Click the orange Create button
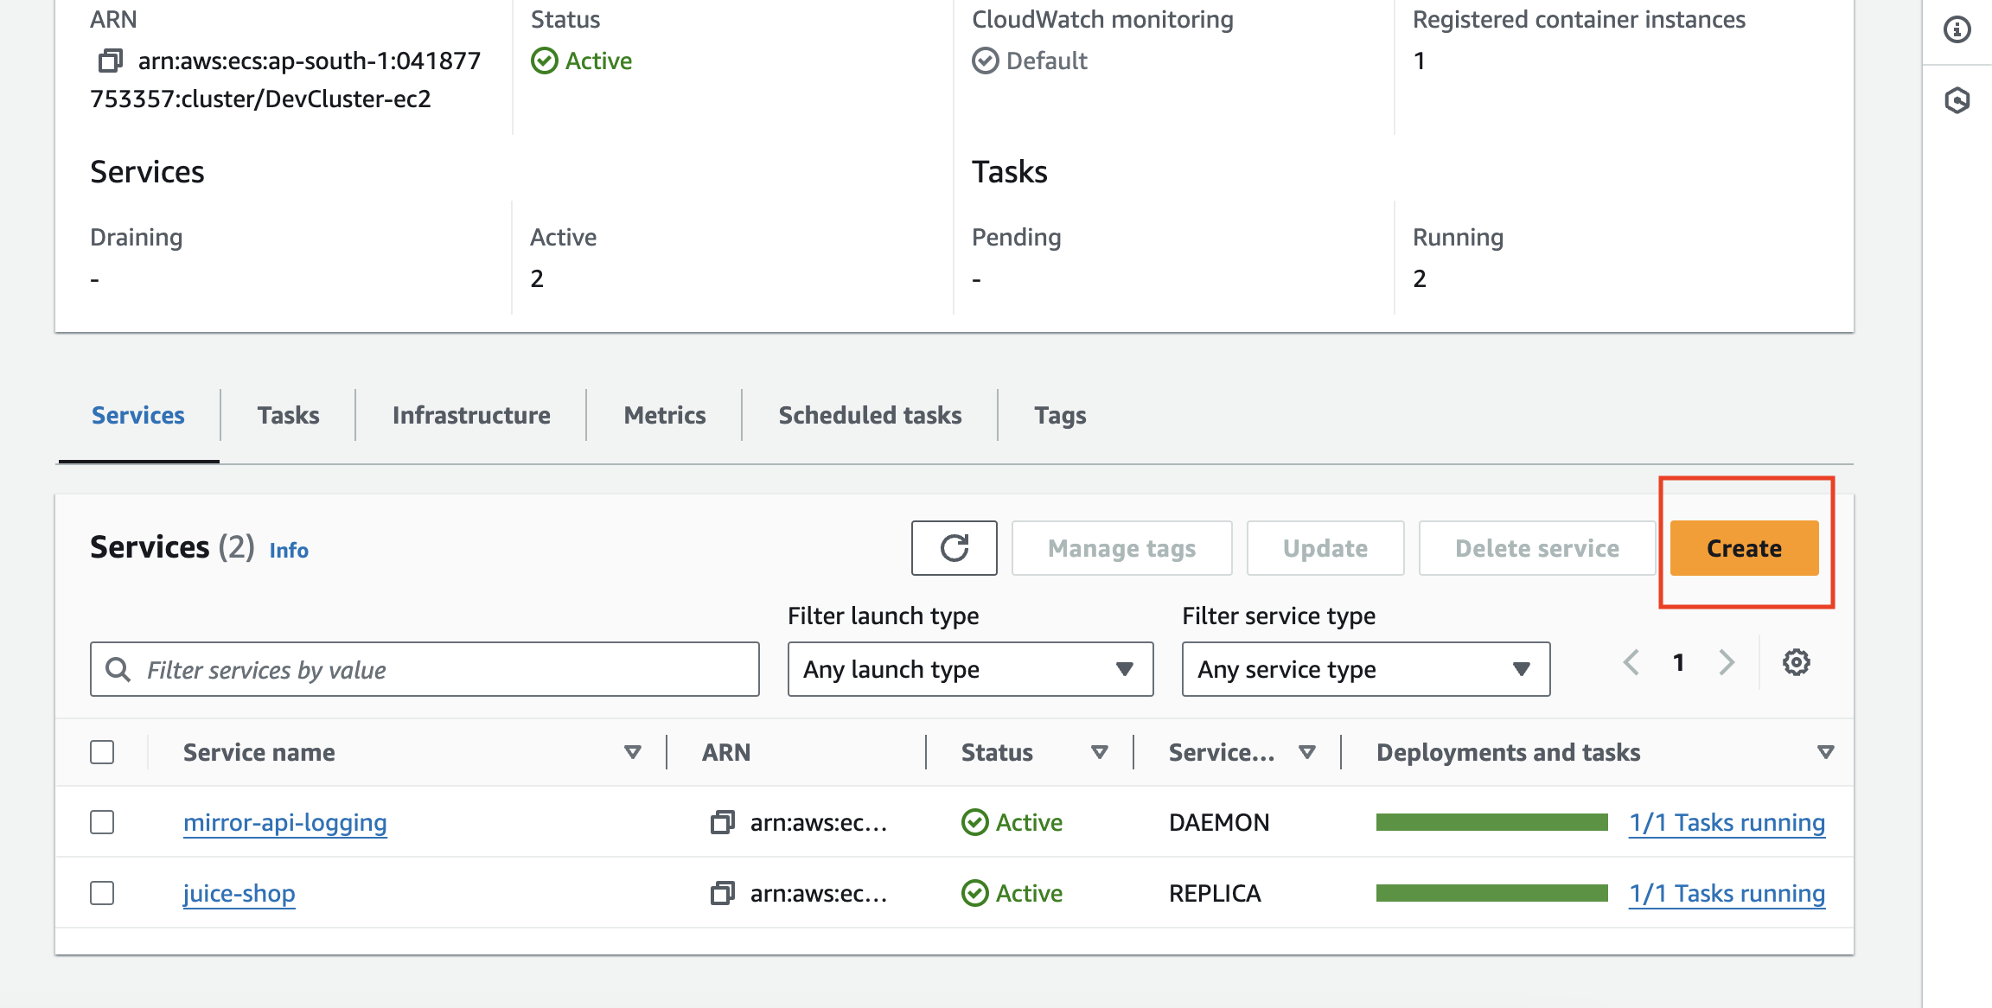This screenshot has height=1008, width=1992. (x=1744, y=548)
